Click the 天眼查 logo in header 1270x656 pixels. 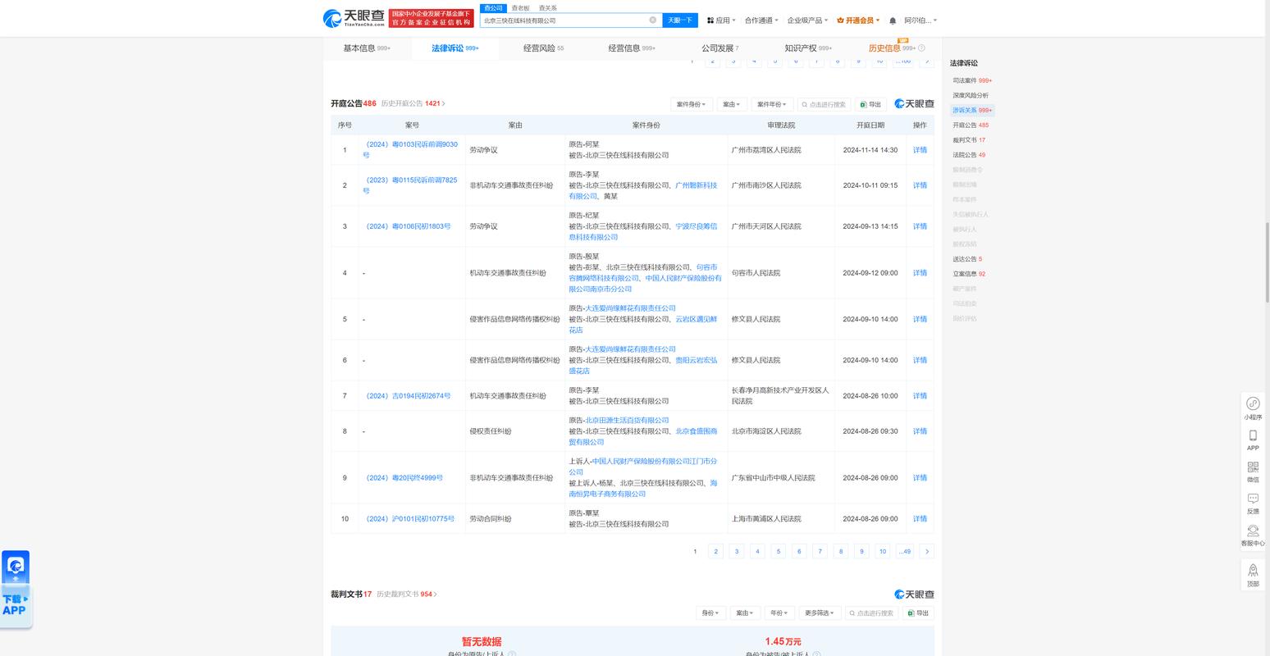click(x=354, y=17)
